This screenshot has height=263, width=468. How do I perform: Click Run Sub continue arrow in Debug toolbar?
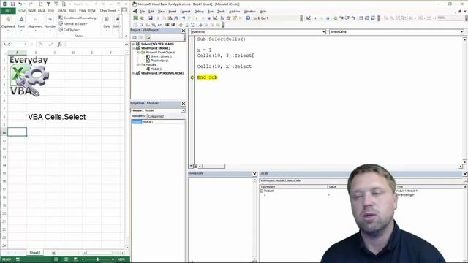click(x=315, y=18)
